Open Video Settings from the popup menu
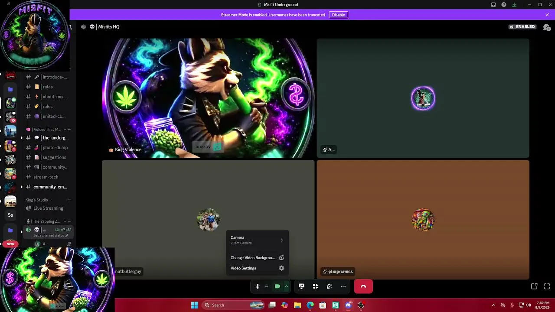Screen dimensions: 555x312 257,268
